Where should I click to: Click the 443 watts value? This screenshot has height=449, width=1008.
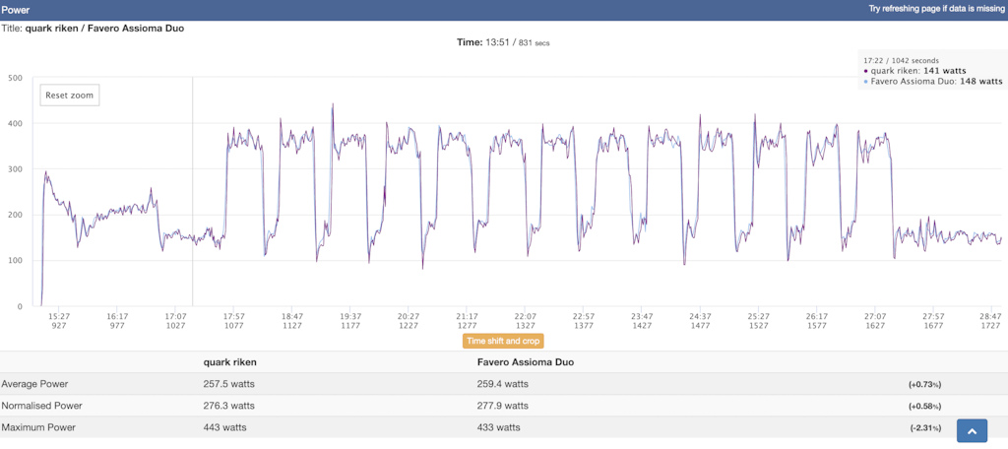point(225,427)
